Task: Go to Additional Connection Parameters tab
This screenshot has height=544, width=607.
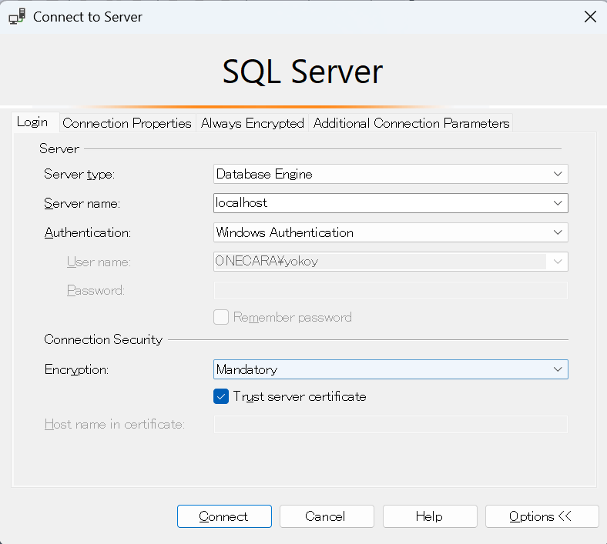Action: [411, 123]
